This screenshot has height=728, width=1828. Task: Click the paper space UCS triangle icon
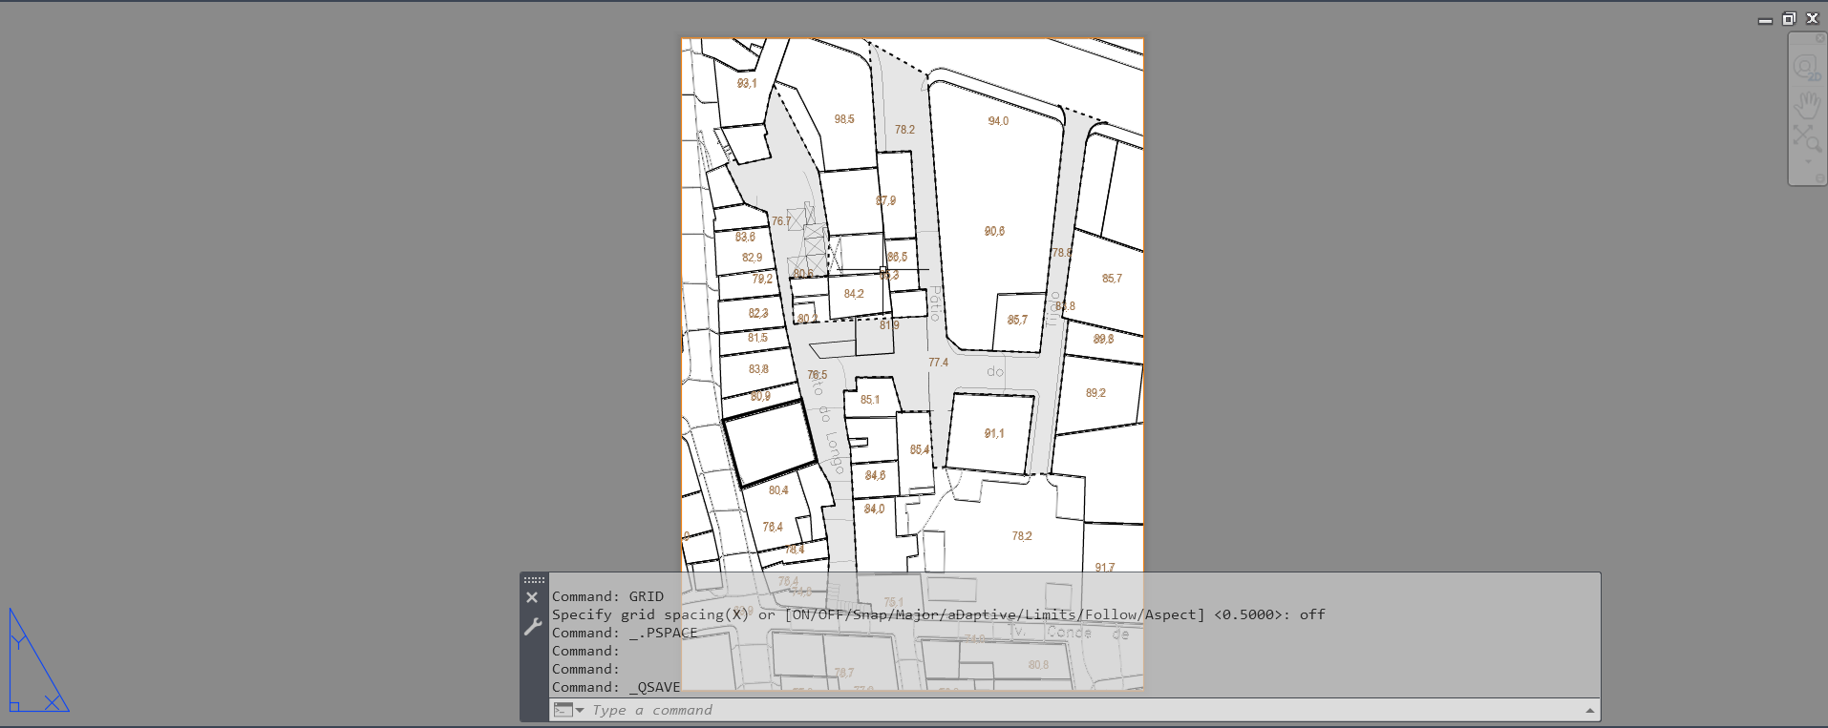(38, 661)
